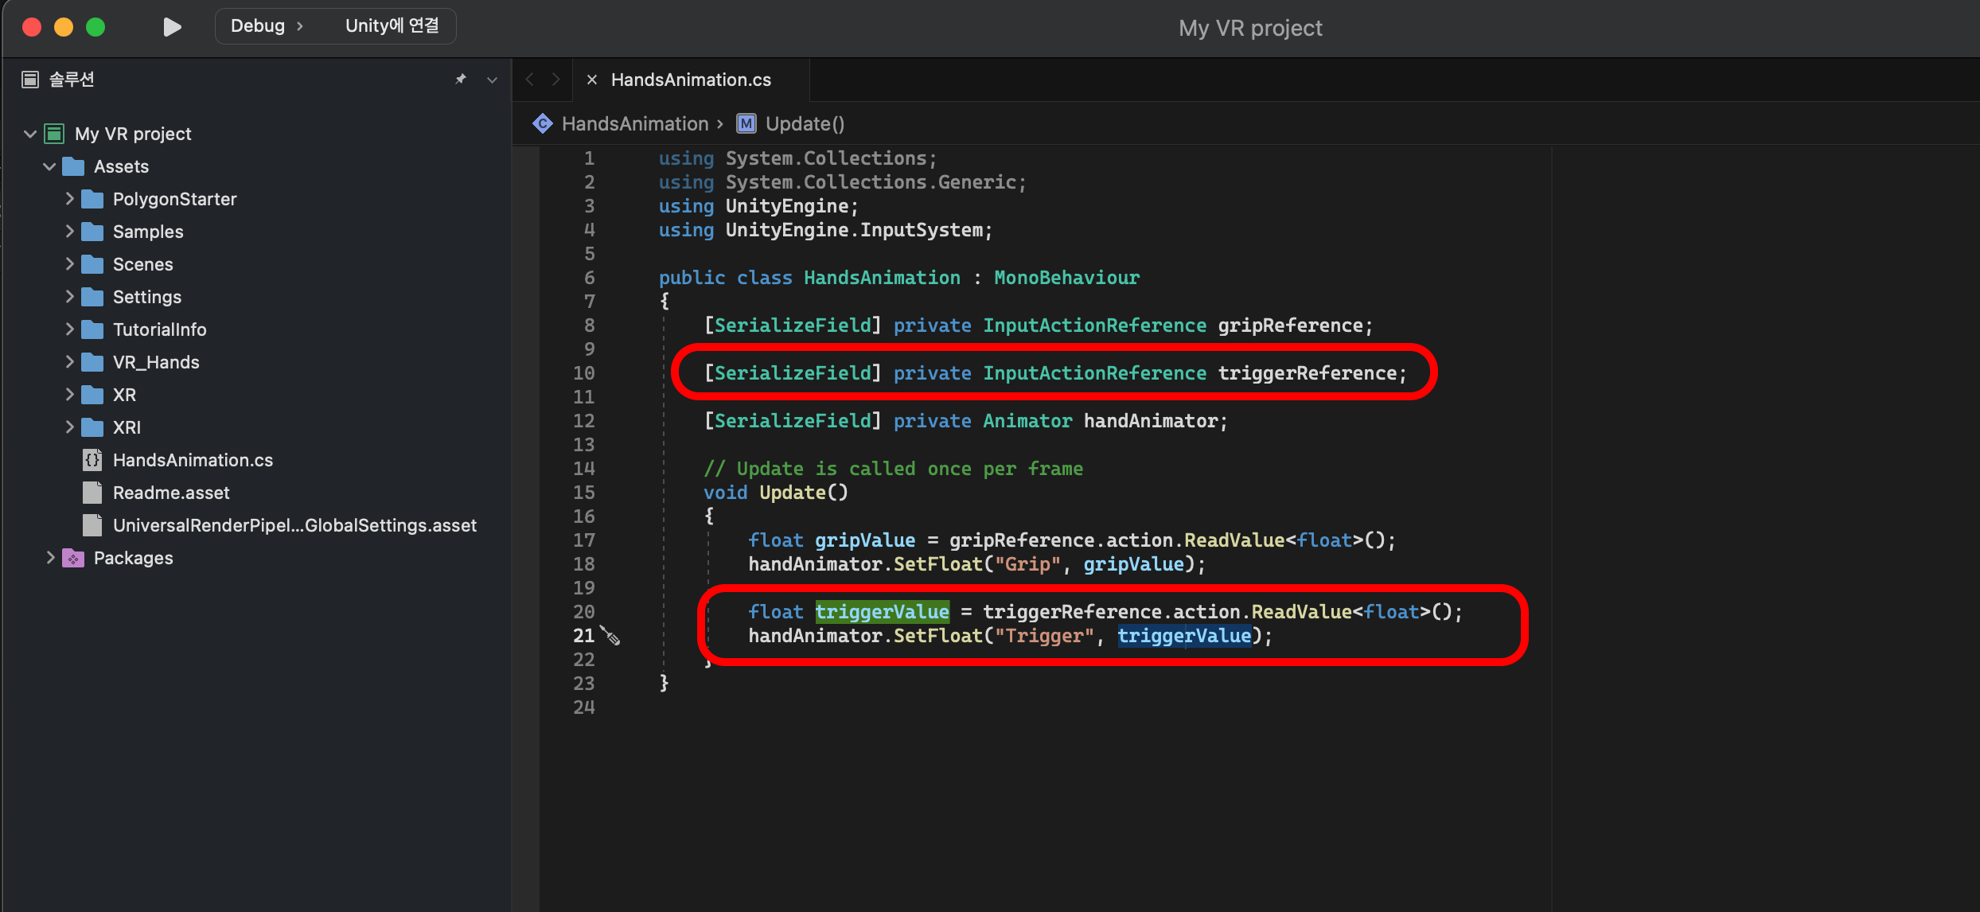
Task: Expand the VR_Hands folder
Action: 69,362
